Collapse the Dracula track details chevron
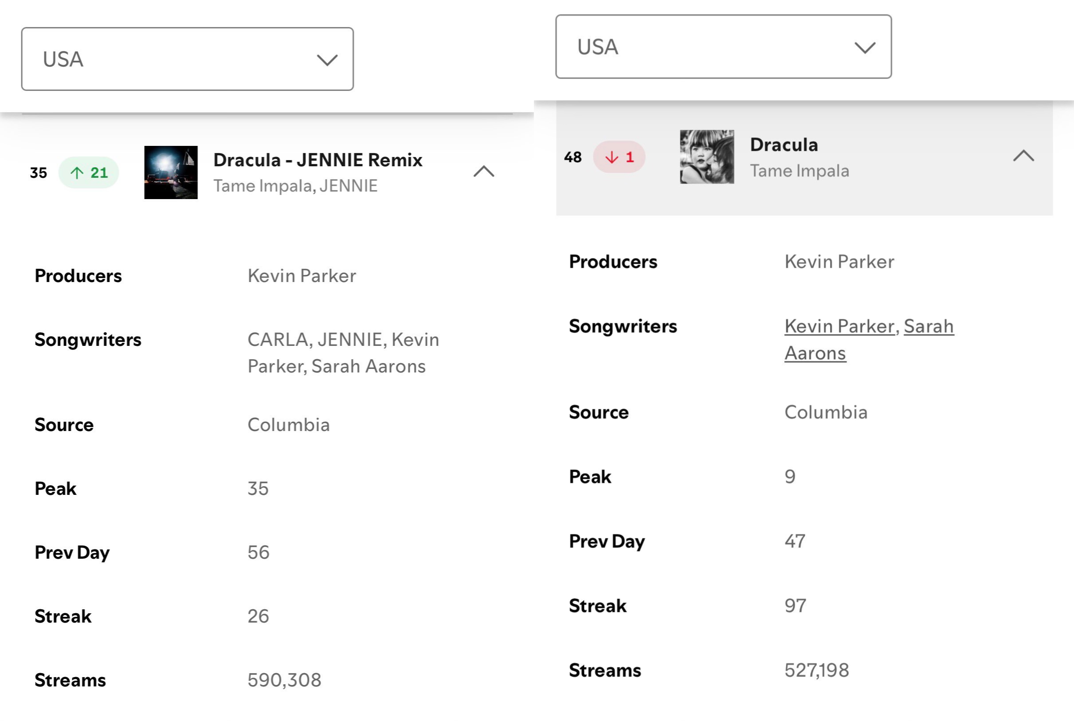This screenshot has height=721, width=1074. pyautogui.click(x=1023, y=156)
